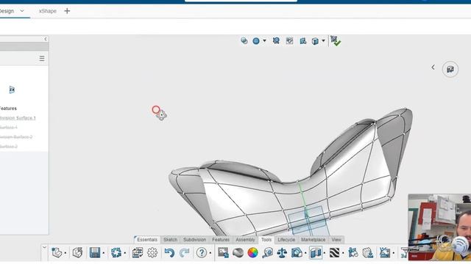Collapse the left design tree panel
471x264 pixels.
[x=46, y=39]
